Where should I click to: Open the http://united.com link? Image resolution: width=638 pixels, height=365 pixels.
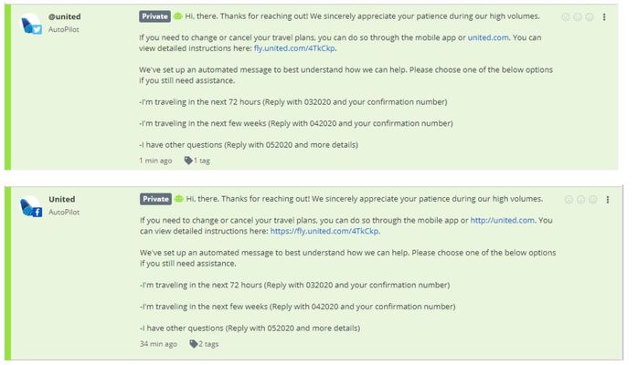503,220
